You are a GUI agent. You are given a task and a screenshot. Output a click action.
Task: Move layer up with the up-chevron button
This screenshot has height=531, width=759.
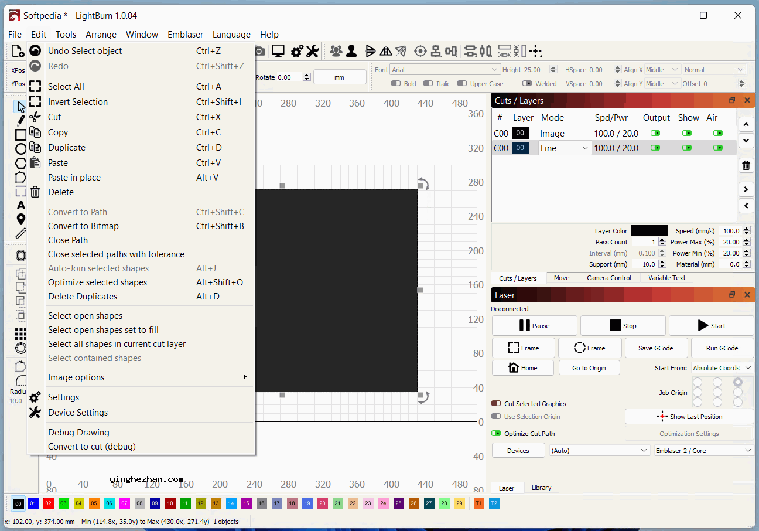click(x=746, y=124)
